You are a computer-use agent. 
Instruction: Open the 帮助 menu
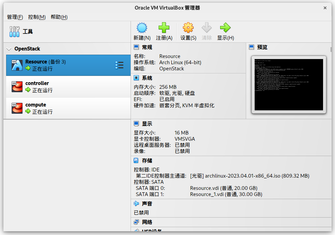tap(58, 17)
